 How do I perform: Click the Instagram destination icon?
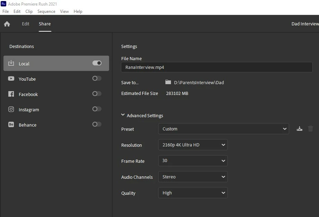pos(11,110)
